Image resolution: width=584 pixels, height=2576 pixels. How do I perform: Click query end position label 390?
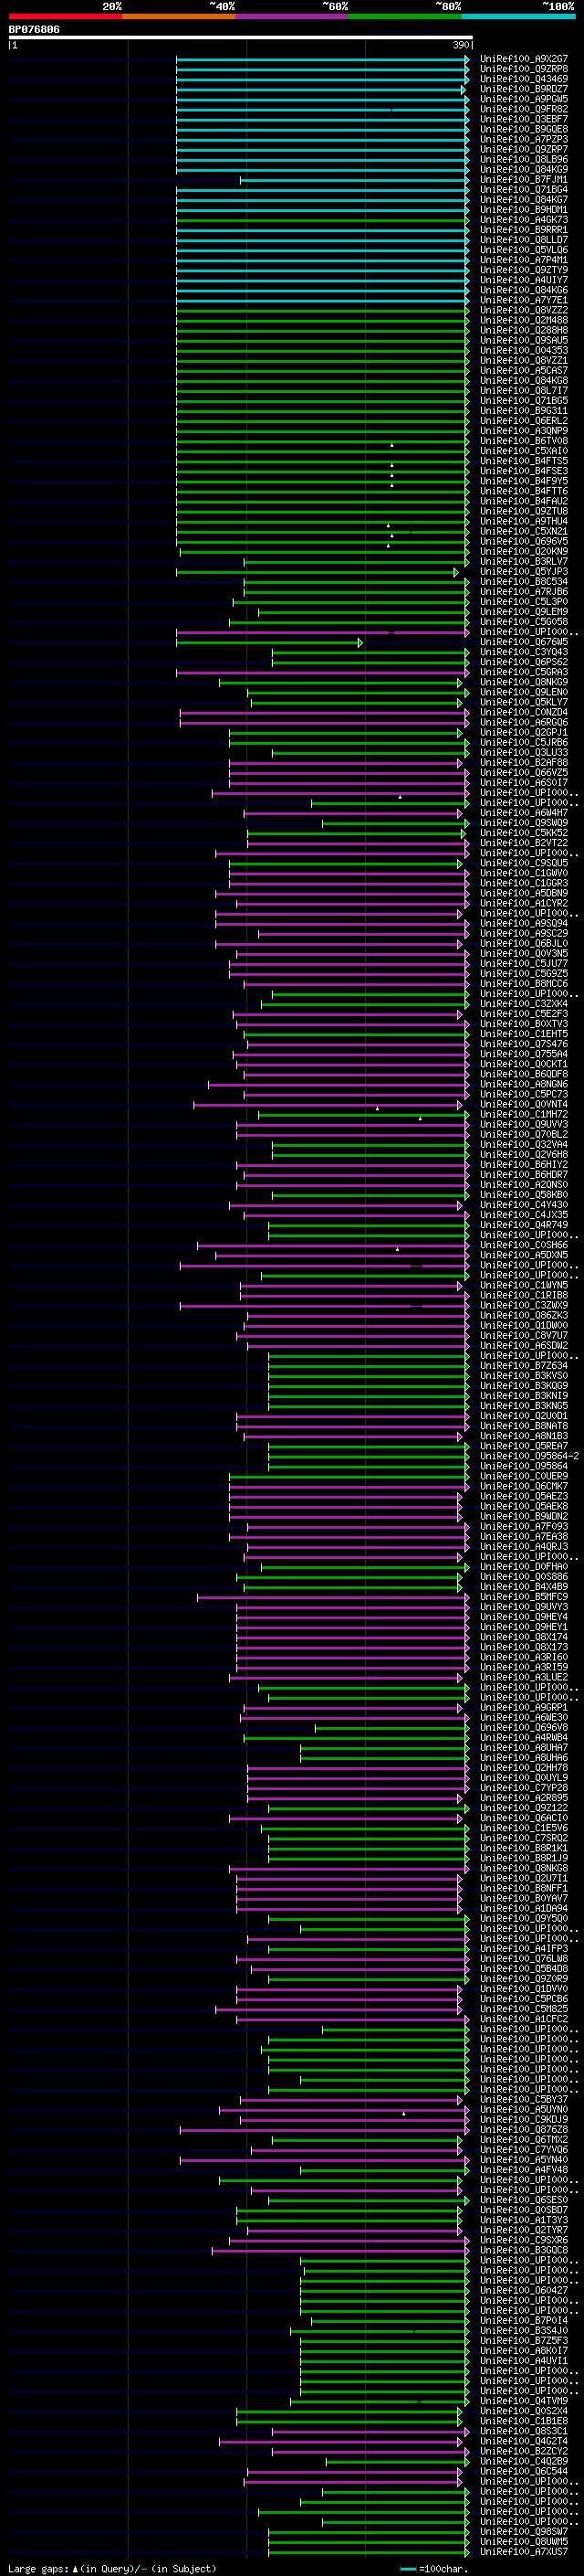(x=461, y=45)
